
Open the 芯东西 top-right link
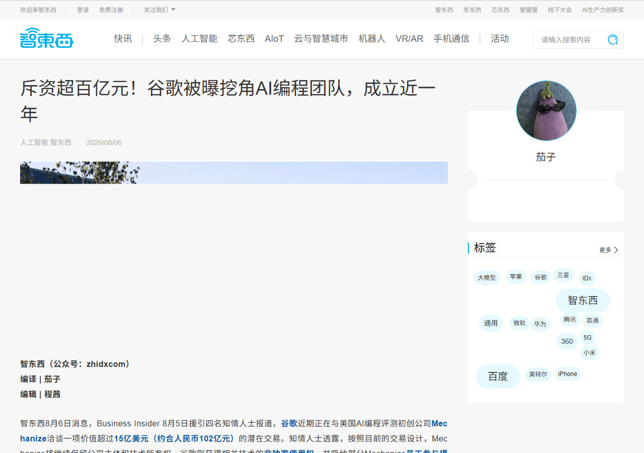tap(501, 10)
